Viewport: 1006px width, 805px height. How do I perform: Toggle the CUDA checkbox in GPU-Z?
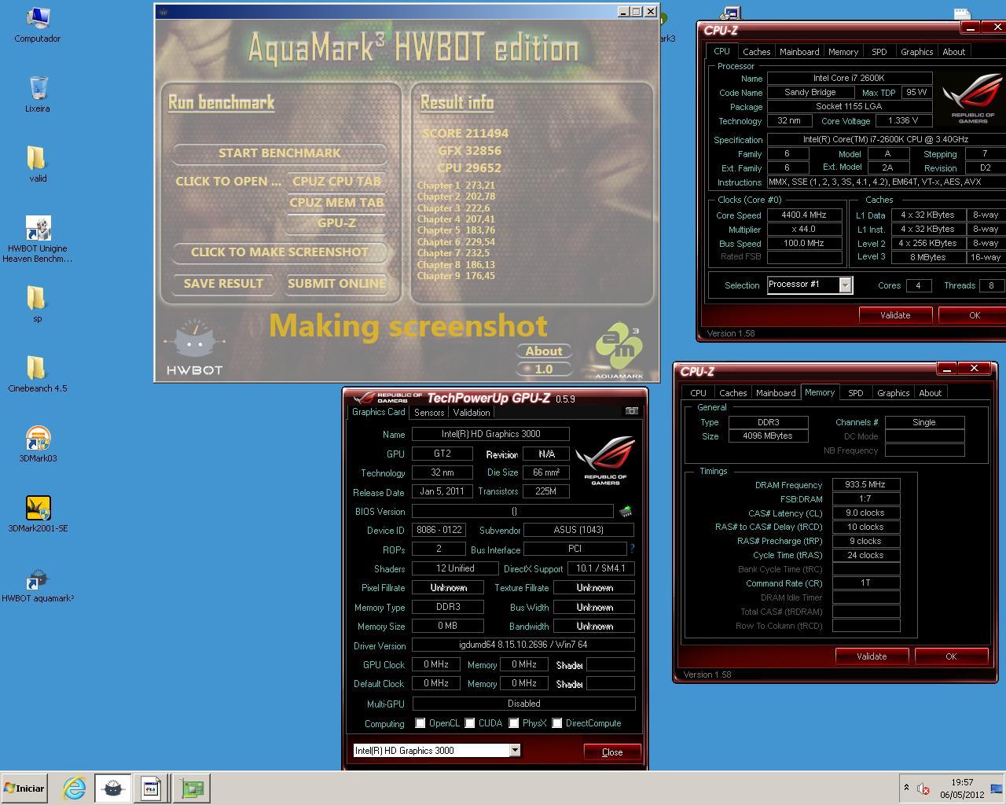tap(470, 723)
